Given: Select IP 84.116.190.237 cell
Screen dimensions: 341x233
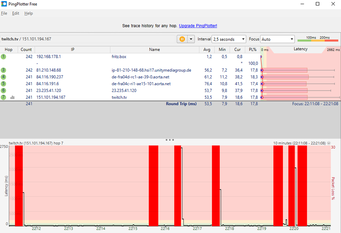Looking at the screenshot, I should pyautogui.click(x=51, y=77).
